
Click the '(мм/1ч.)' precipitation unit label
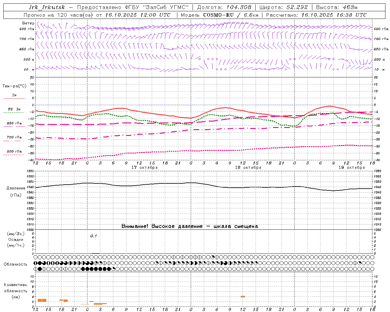[x=16, y=245]
